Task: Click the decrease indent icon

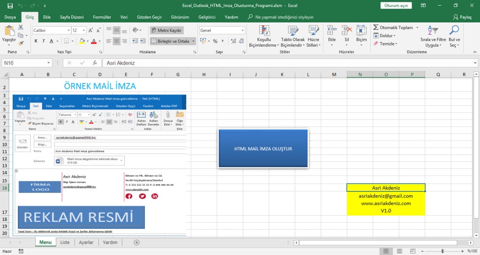Action: 135,41
